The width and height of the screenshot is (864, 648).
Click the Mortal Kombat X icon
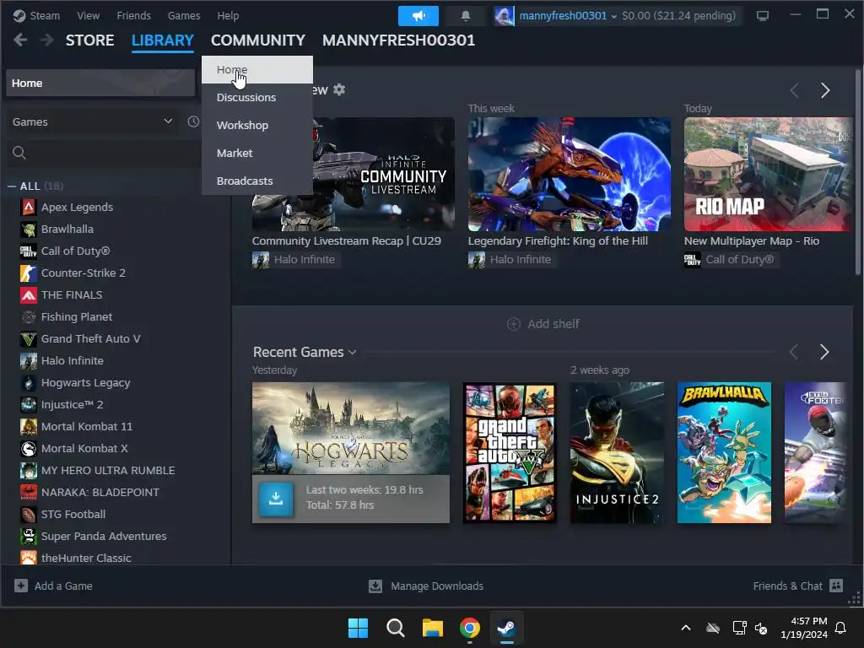(x=29, y=449)
